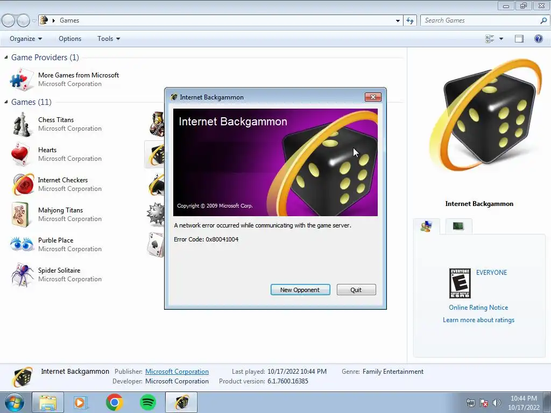551x413 pixels.
Task: Select the Internet Checkers icon
Action: tap(23, 184)
